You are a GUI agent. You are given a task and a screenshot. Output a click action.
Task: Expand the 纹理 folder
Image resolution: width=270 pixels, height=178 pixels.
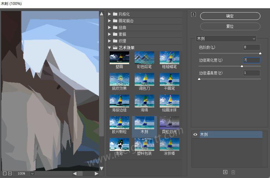pos(109,41)
